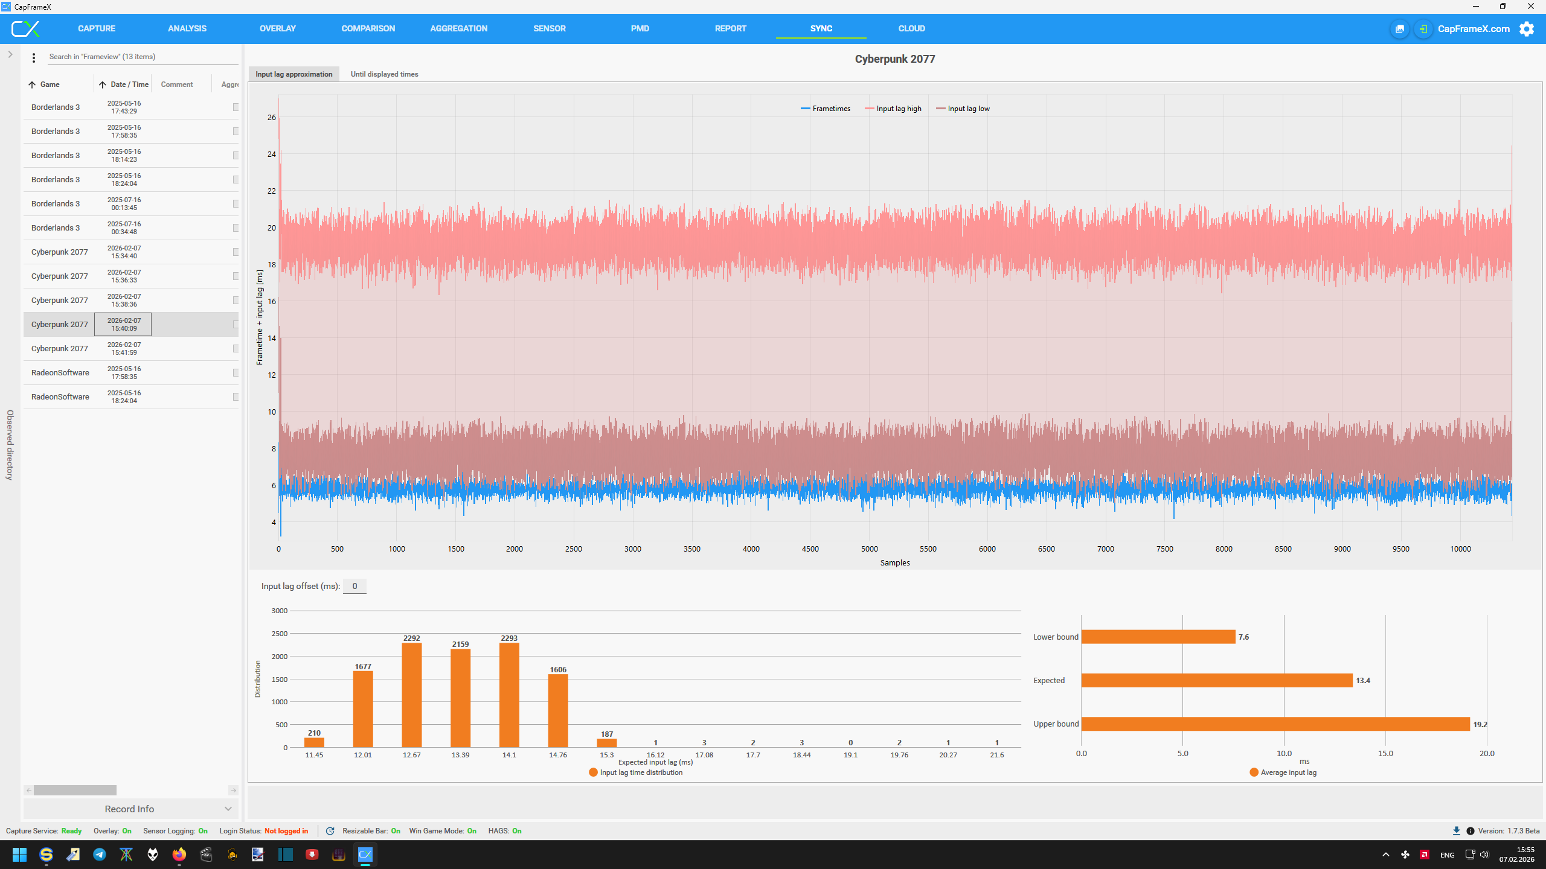
Task: Click the Input lag offset field
Action: point(354,586)
